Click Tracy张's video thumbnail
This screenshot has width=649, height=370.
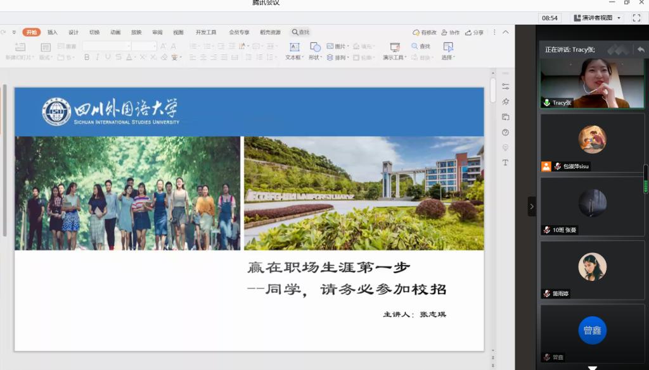tap(591, 82)
